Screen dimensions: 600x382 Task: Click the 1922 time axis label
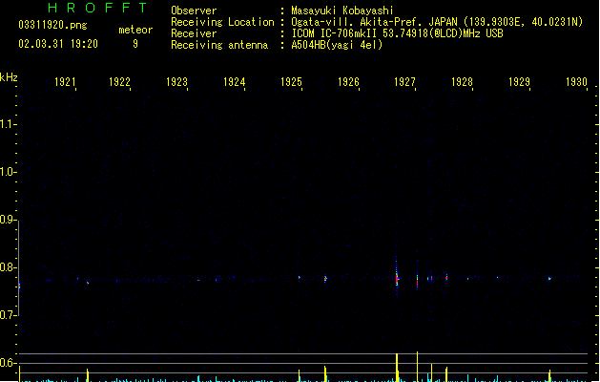[119, 82]
